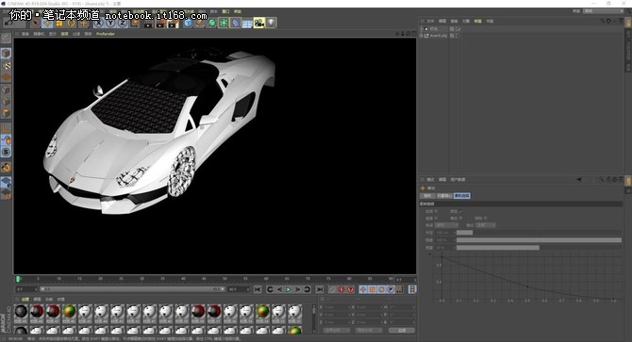The height and width of the screenshot is (342, 632).
Task: Click the Undo arrow in top toolbar
Action: 8,24
